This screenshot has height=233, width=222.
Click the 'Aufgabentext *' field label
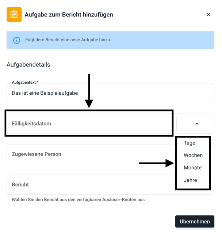coord(25,83)
